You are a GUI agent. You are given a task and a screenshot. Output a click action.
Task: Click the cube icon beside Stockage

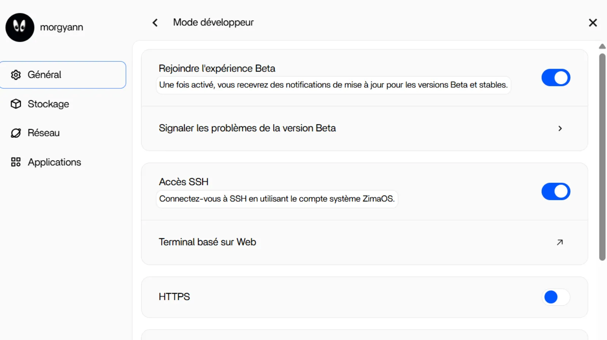(x=16, y=104)
